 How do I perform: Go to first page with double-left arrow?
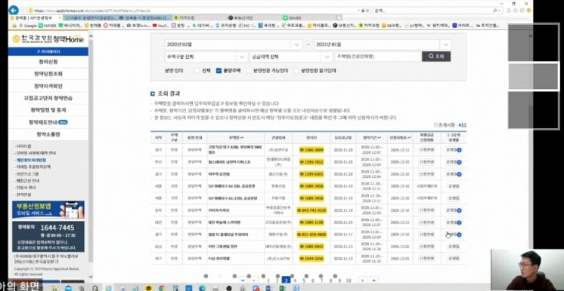pyautogui.click(x=243, y=280)
